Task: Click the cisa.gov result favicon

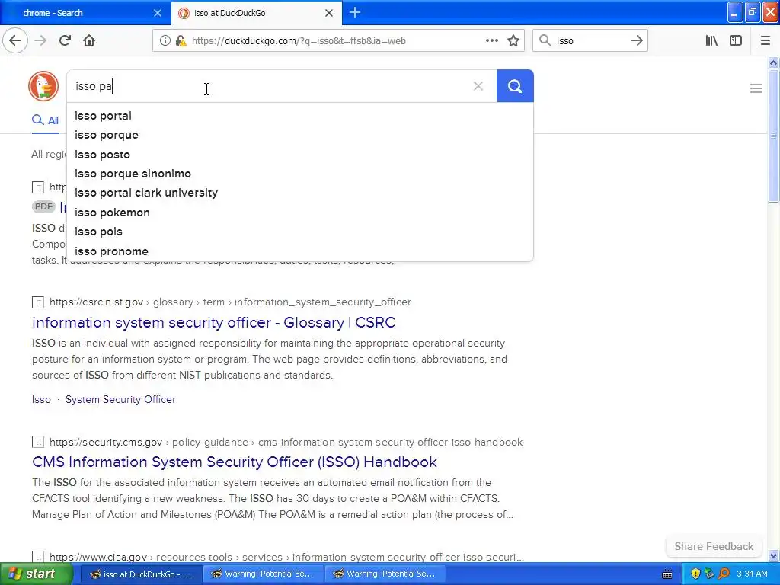Action: [38, 557]
